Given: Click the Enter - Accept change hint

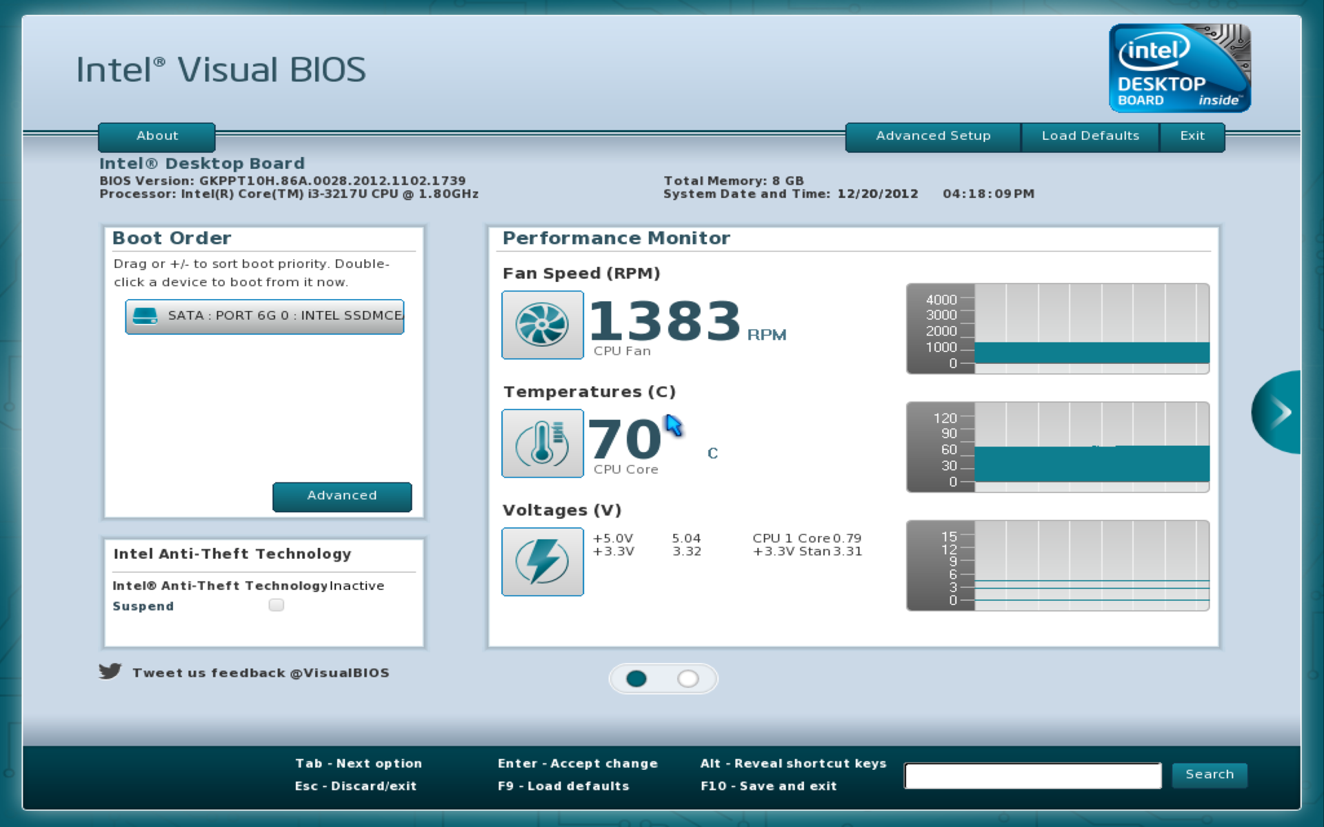Looking at the screenshot, I should (x=578, y=764).
